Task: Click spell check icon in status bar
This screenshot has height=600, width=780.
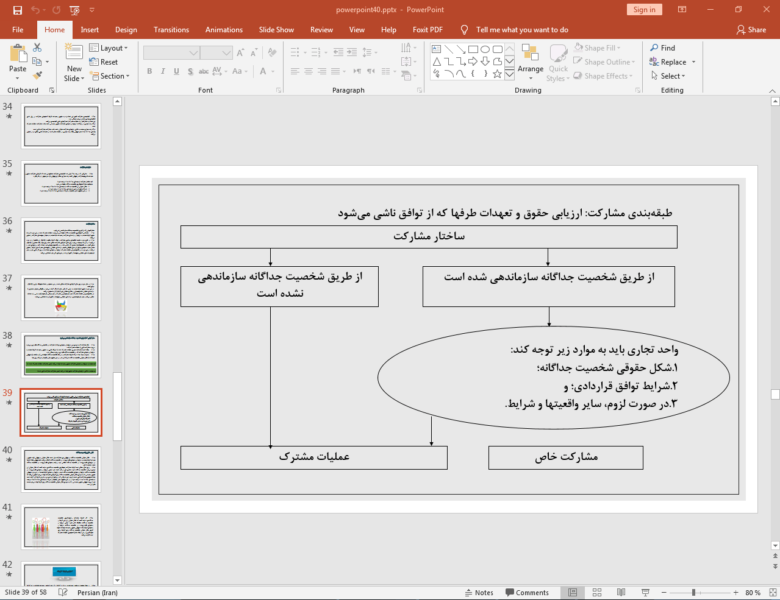Action: coord(62,593)
